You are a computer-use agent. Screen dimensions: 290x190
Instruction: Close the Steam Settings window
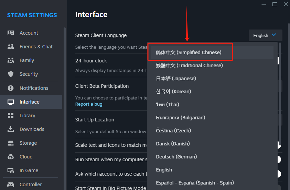point(286,4)
